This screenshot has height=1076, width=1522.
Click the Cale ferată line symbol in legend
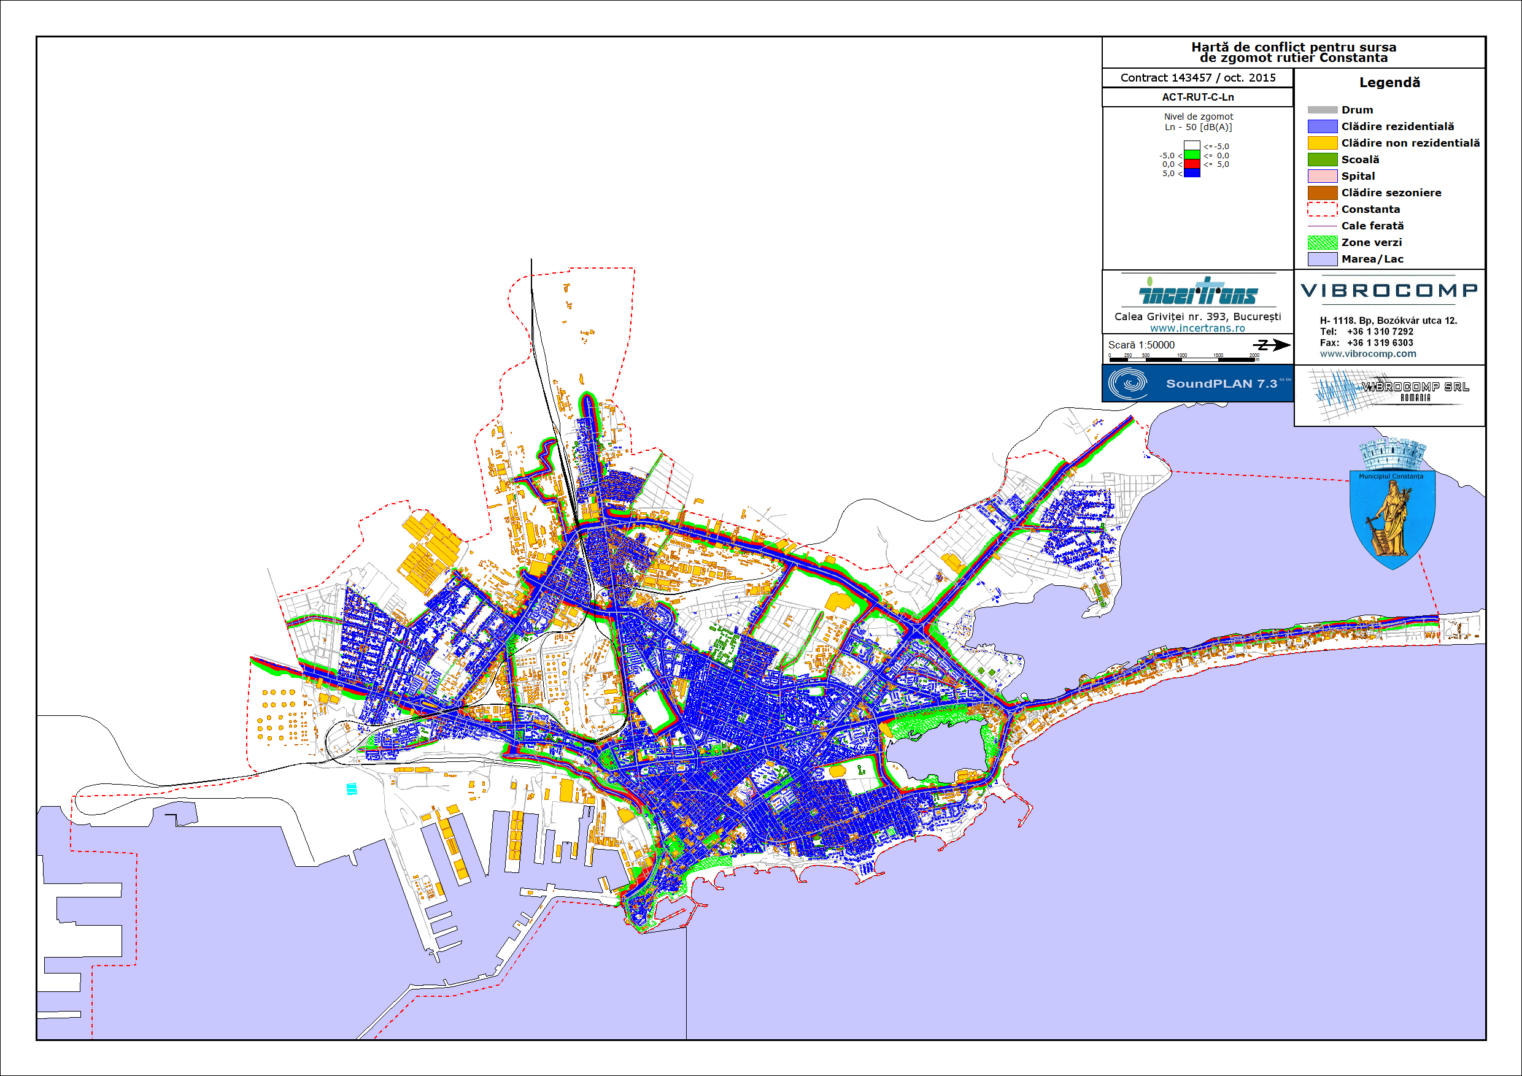click(1322, 226)
